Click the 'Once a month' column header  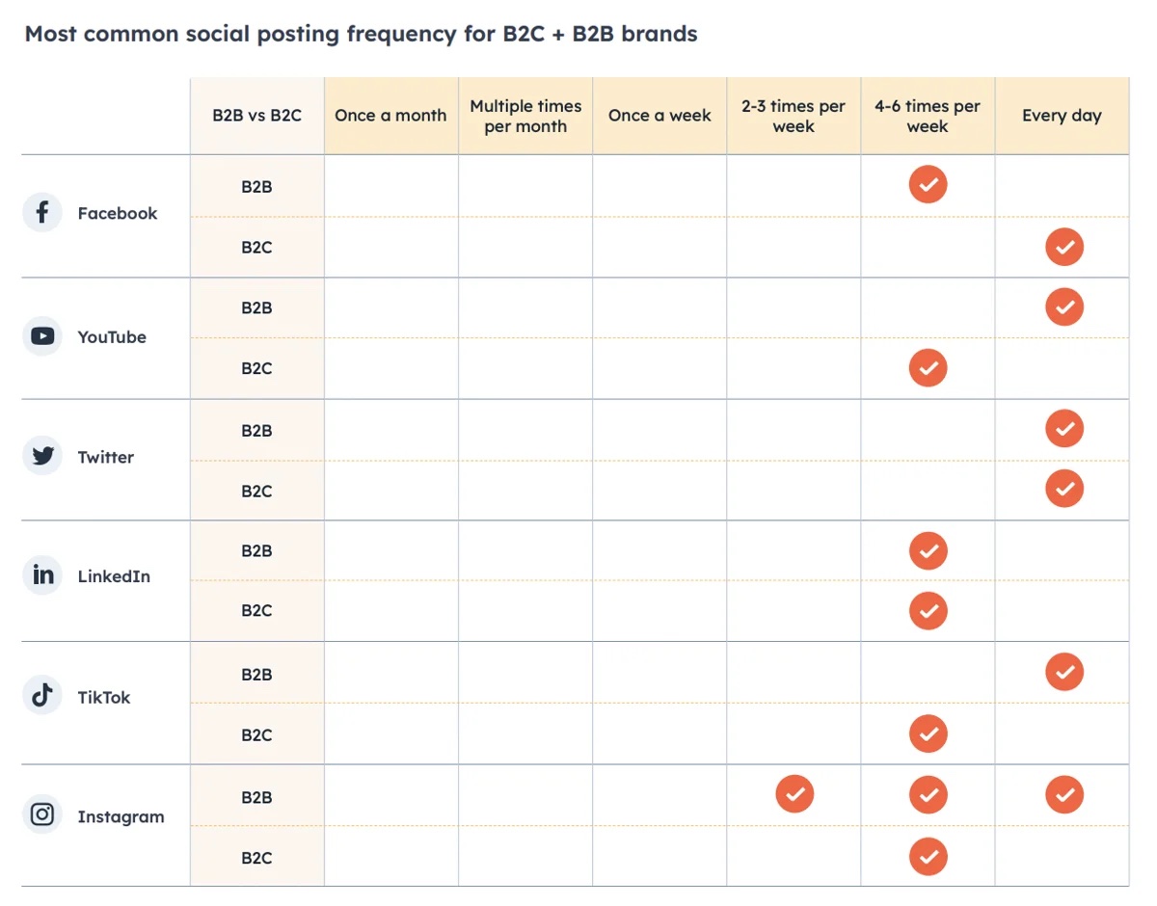point(390,116)
